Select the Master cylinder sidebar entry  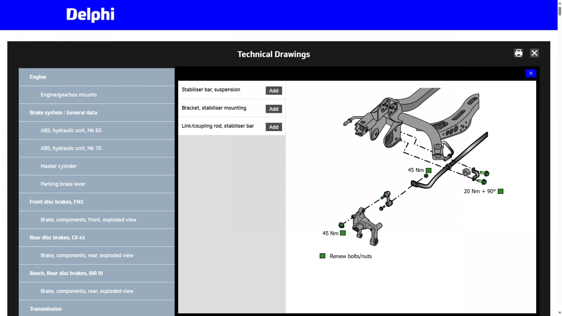pyautogui.click(x=96, y=166)
